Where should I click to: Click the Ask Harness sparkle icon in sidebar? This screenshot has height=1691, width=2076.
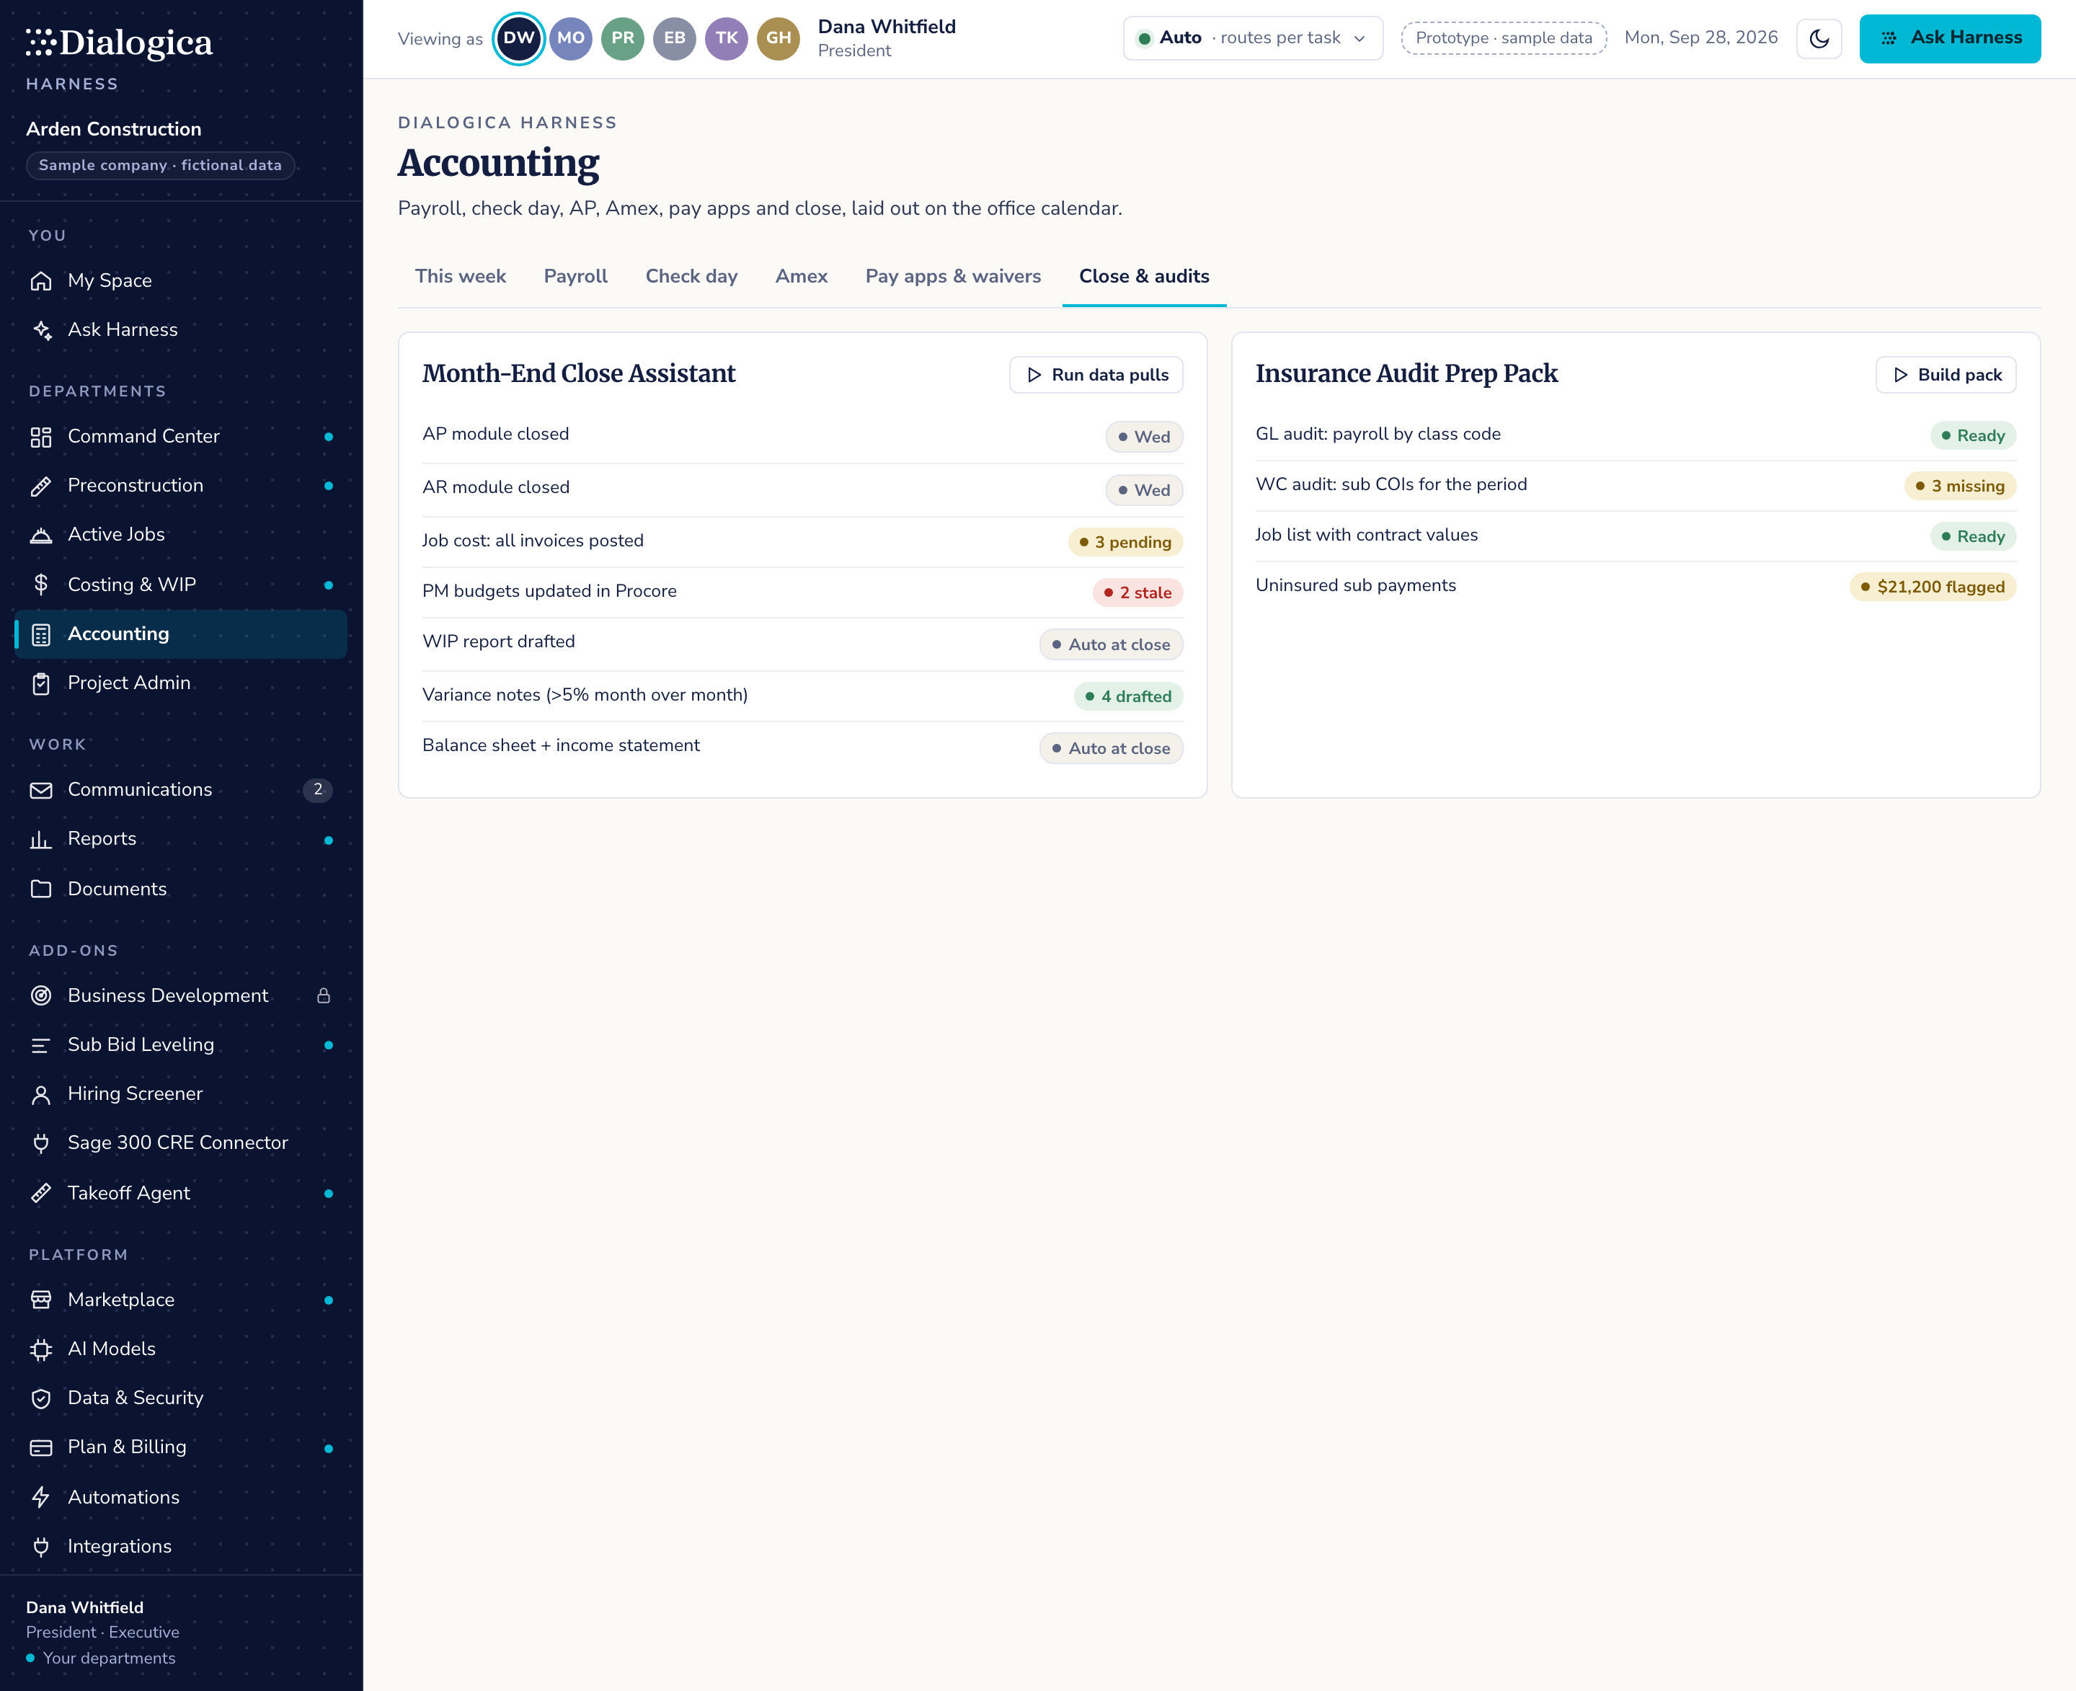(x=41, y=330)
